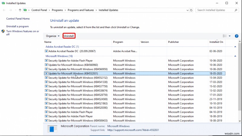The width and height of the screenshot is (242, 136).
Task: Click the search magnifier icon
Action: 236,10
